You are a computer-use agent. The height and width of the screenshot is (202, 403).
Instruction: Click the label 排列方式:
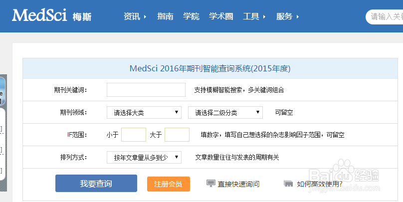[x=73, y=157]
